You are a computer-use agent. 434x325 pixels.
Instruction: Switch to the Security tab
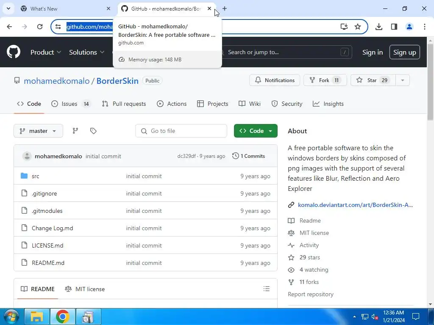[287, 104]
